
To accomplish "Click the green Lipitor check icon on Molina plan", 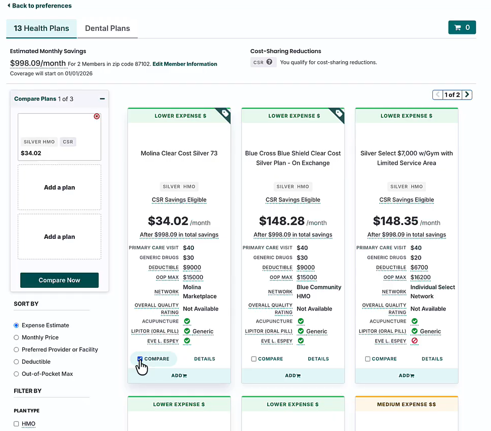I will point(187,331).
